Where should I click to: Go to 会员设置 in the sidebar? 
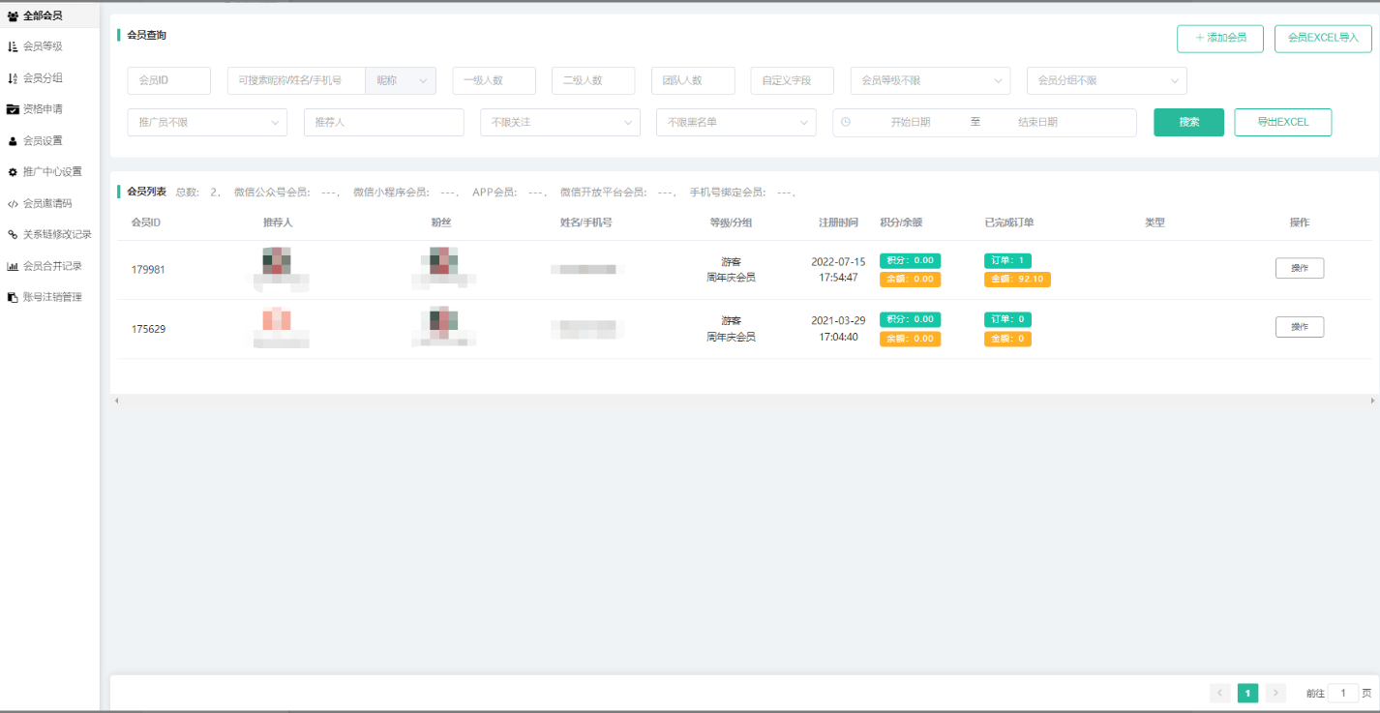43,141
